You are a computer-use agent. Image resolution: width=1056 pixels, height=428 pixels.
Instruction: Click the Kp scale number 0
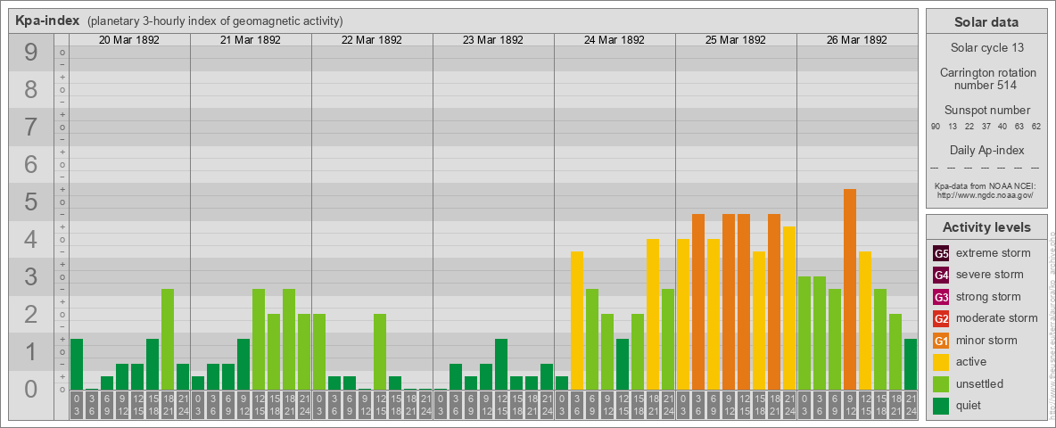pyautogui.click(x=30, y=389)
